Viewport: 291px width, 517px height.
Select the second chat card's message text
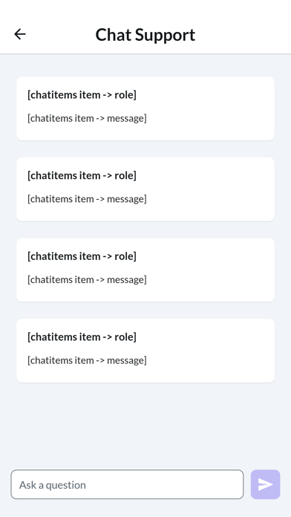click(87, 199)
